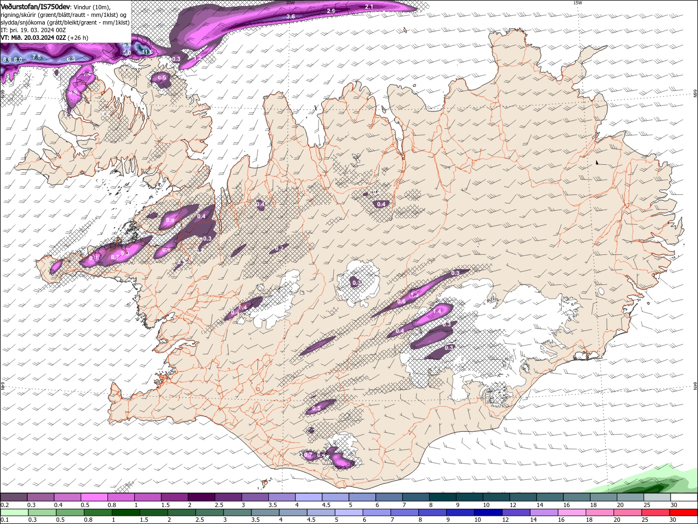Image resolution: width=698 pixels, height=524 pixels.
Task: Click the 2.9 value in the northern snow band
Action: (x=331, y=11)
